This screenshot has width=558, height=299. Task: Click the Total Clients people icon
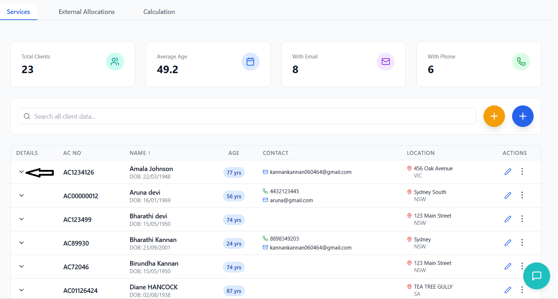(x=115, y=62)
